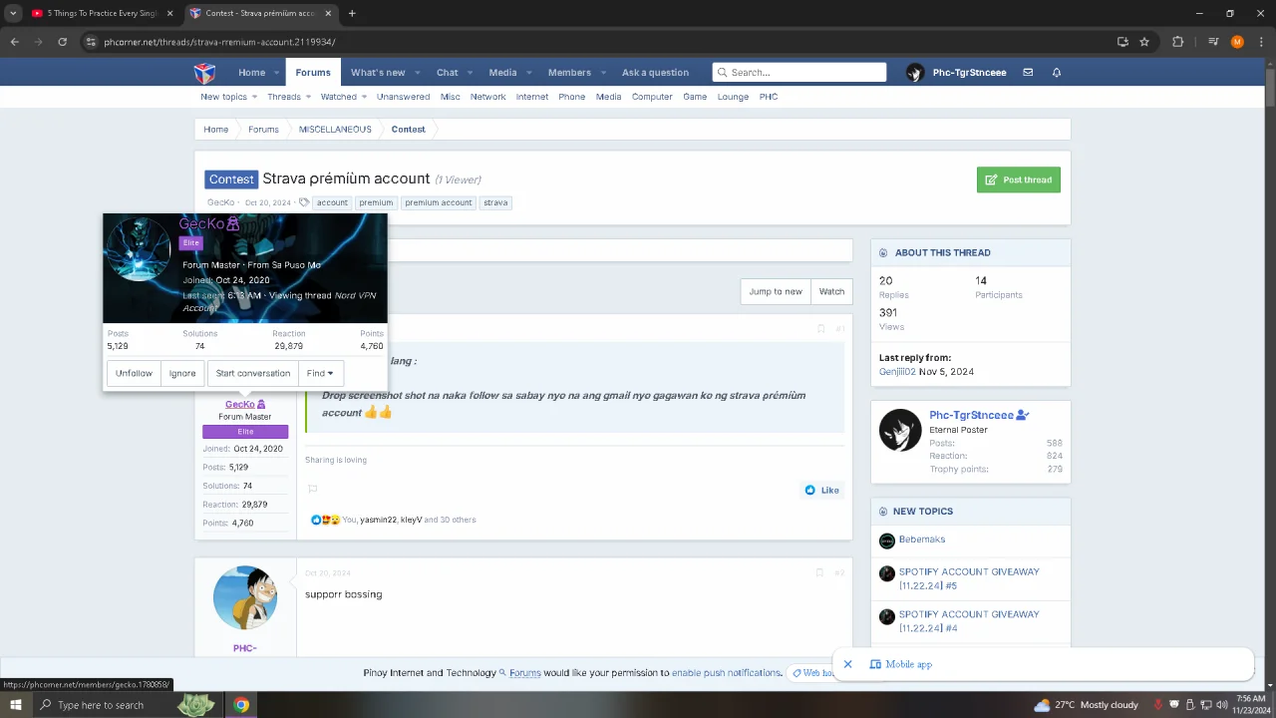Expand the What's new dropdown arrow
1276x718 pixels.
tap(418, 73)
